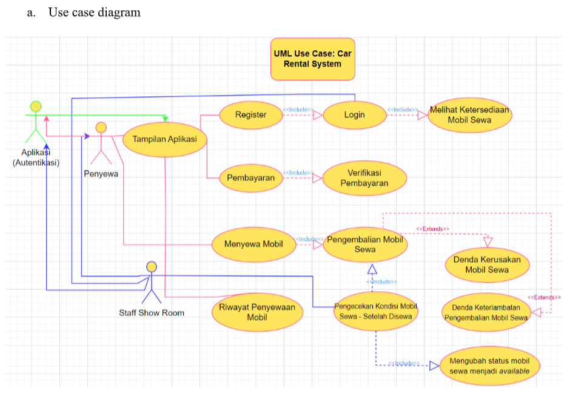Select the Tampilan Aplikasi use case ellipse
567x394 pixels.
[164, 140]
